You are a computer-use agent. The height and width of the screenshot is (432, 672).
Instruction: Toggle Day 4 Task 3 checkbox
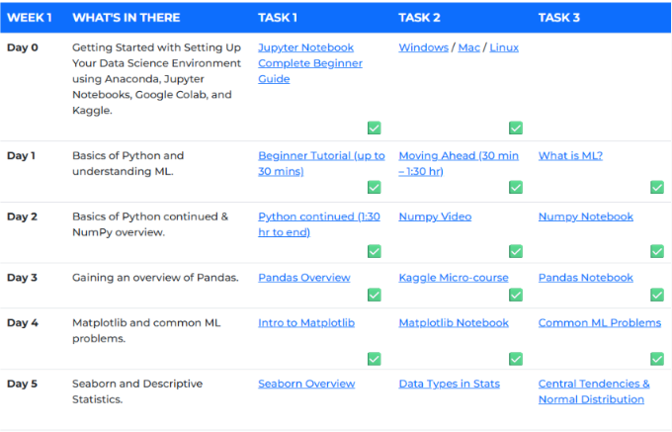[657, 359]
